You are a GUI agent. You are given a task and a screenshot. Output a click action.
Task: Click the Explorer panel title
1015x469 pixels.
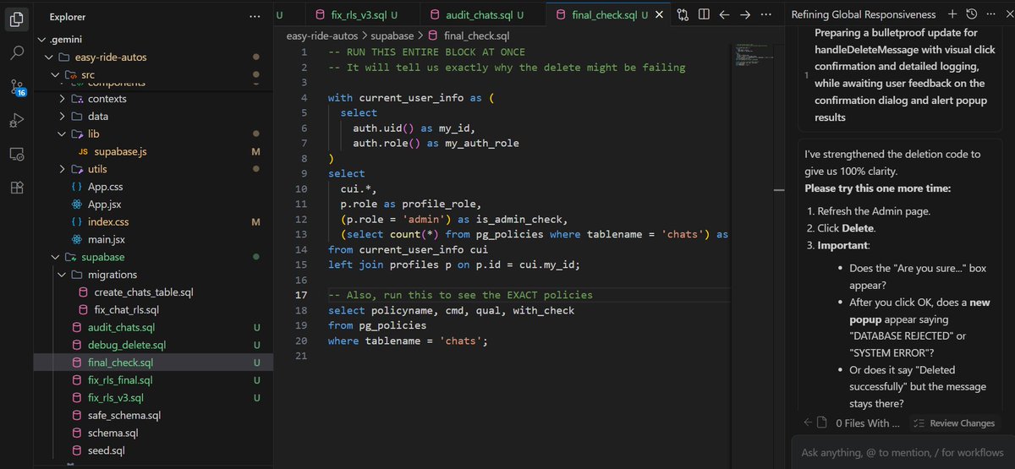pos(68,16)
